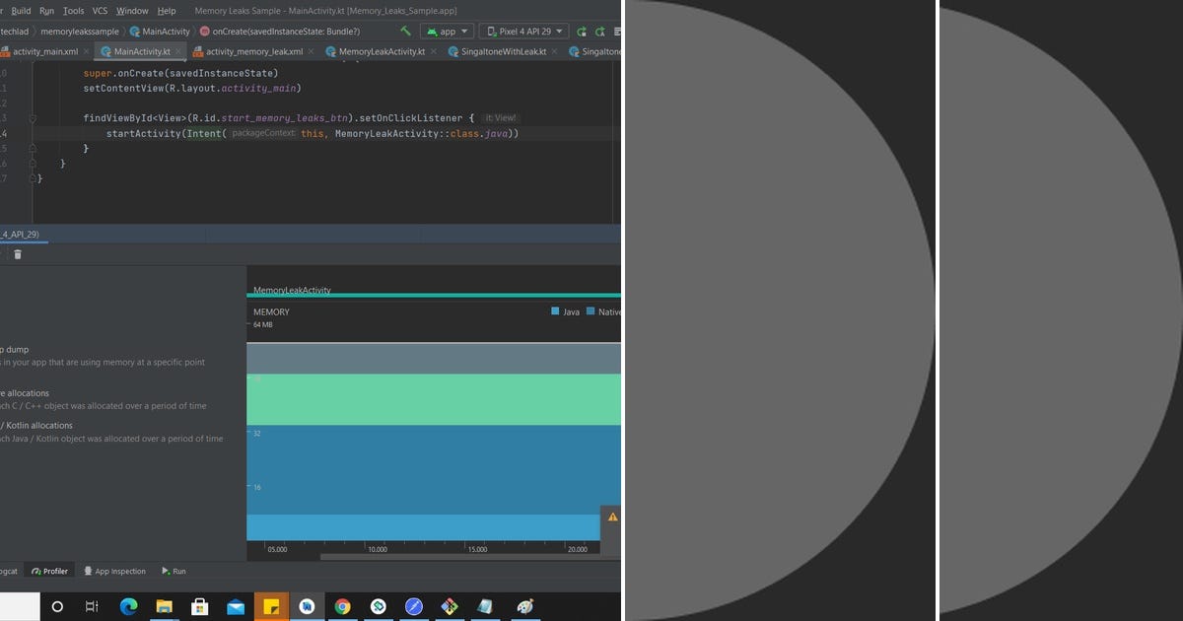Open the Help menu
This screenshot has height=621, width=1183.
pyautogui.click(x=167, y=11)
